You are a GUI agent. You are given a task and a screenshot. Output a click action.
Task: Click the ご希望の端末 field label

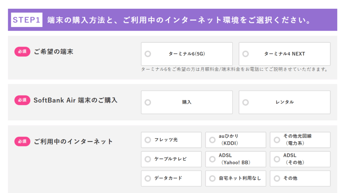(x=53, y=52)
